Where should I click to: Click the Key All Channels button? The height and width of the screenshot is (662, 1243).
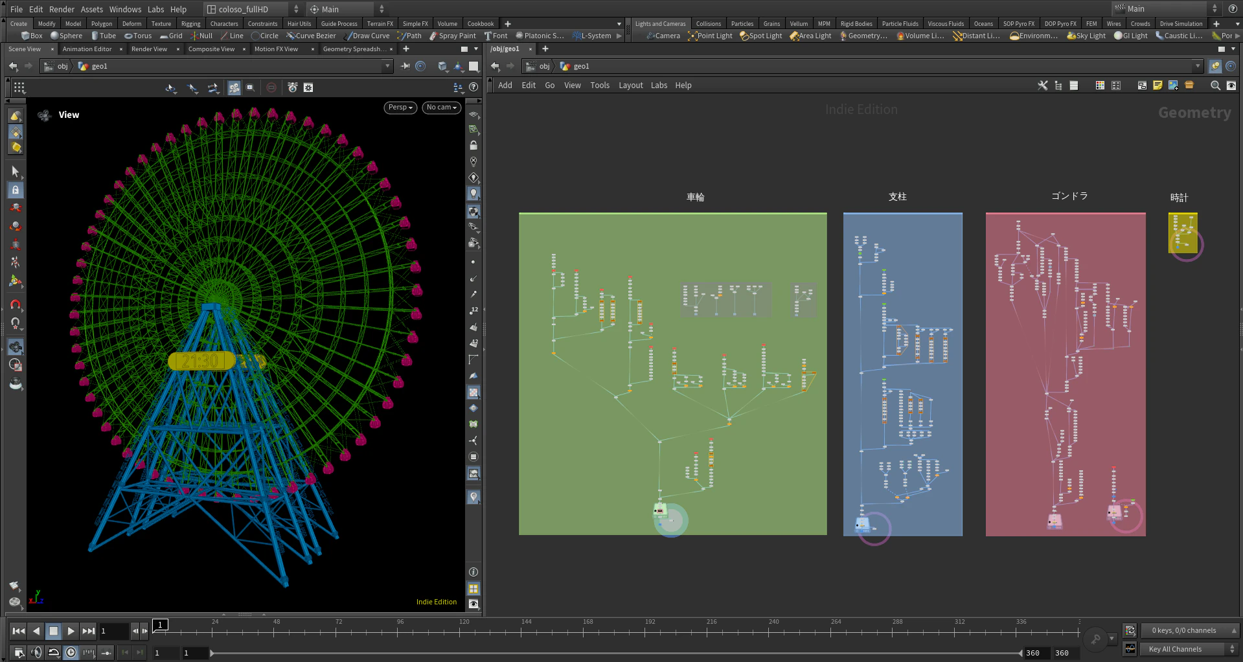pos(1175,649)
